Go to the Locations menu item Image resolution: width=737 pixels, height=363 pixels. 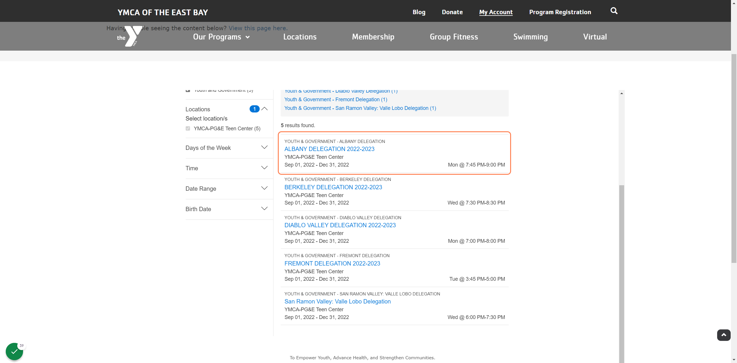(300, 37)
